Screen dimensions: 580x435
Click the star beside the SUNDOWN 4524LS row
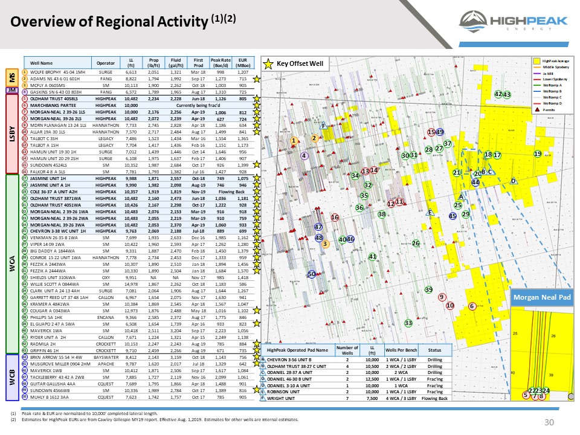click(x=256, y=165)
